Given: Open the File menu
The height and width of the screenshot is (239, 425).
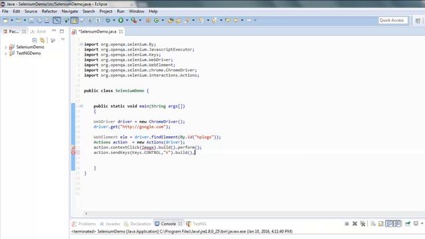Looking at the screenshot, I should 5,11.
